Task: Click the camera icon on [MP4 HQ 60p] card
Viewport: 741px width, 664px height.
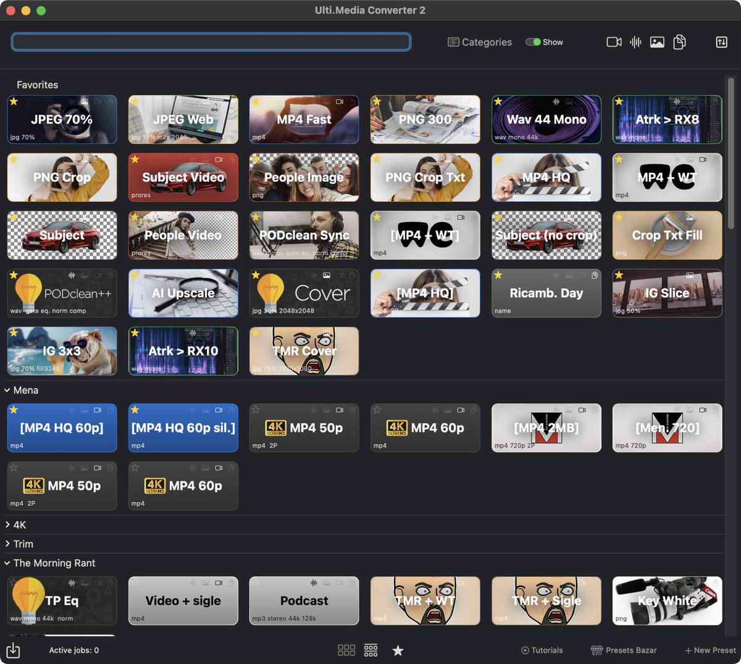Action: tap(98, 410)
